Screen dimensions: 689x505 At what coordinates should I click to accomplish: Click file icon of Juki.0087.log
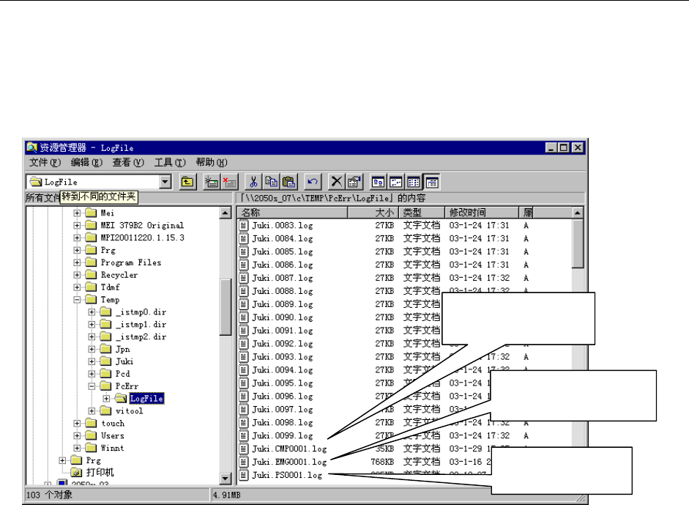[243, 278]
